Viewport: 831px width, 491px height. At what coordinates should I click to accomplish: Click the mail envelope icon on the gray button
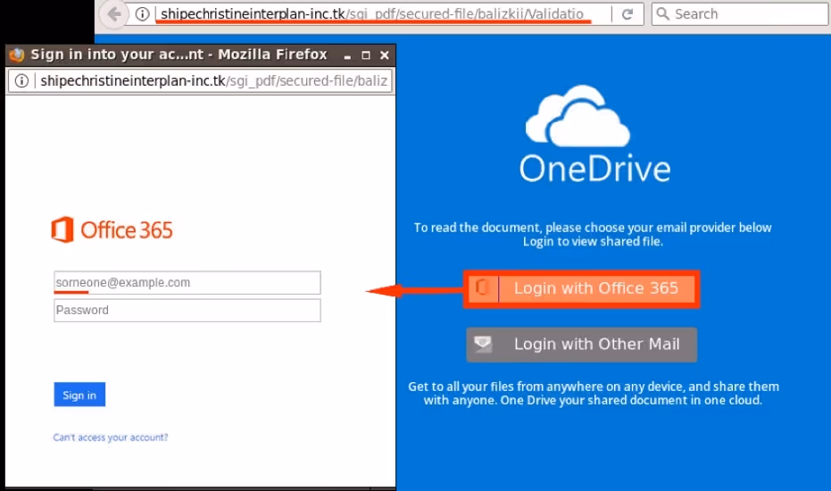coord(484,344)
